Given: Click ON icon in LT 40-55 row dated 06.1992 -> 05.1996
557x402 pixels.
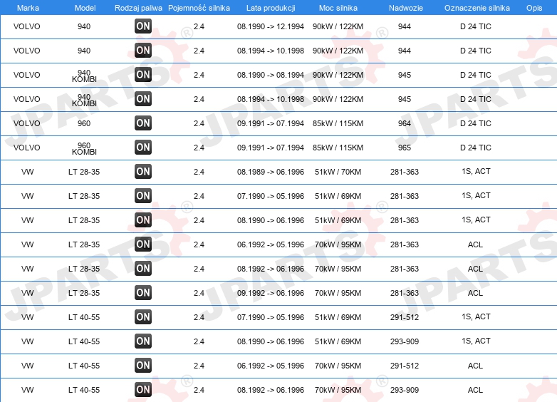Looking at the screenshot, I should pos(143,365).
